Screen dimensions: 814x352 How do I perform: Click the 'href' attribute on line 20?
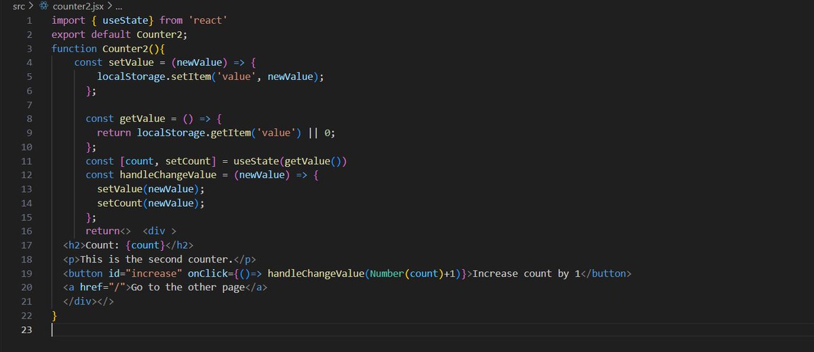click(x=92, y=288)
